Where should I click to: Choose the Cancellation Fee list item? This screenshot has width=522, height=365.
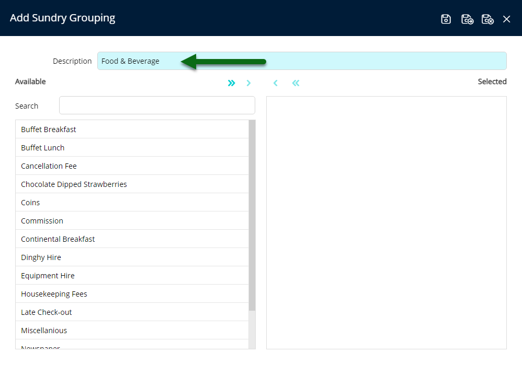click(x=49, y=166)
